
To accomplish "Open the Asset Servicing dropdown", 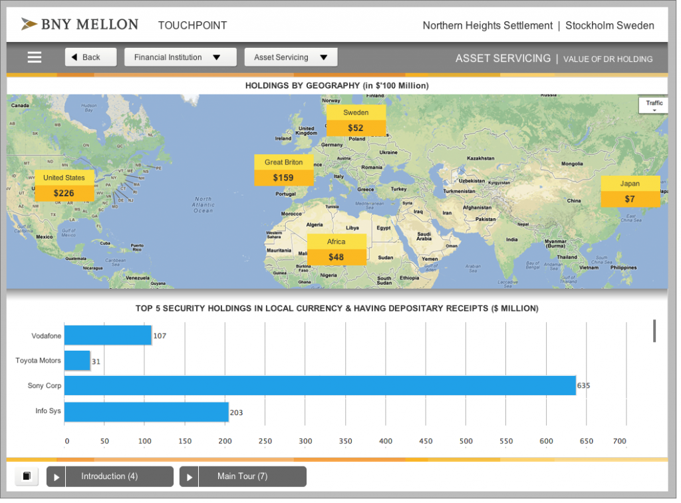I will [x=291, y=57].
